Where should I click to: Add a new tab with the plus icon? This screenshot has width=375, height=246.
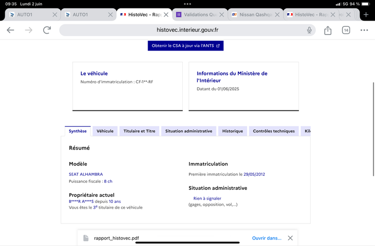tap(366, 15)
